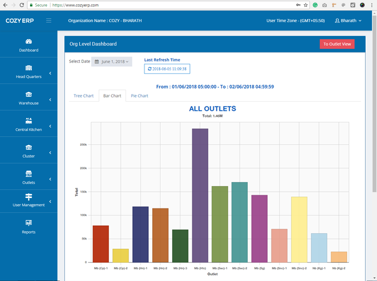Click the Outlets shop icon
This screenshot has width=377, height=281.
pos(29,174)
